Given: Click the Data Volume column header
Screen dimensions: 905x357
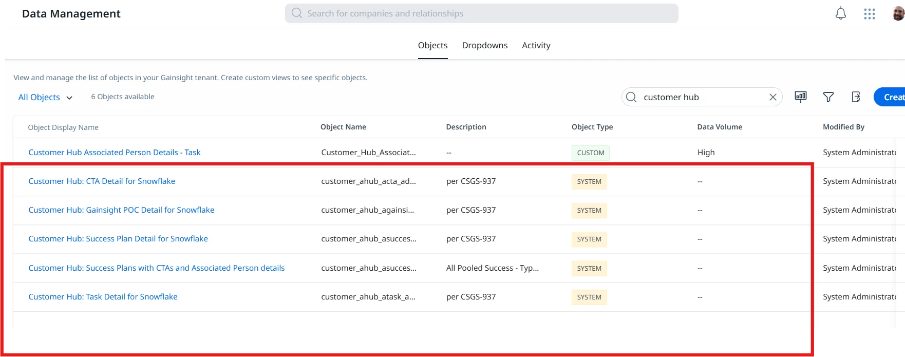Looking at the screenshot, I should pos(720,127).
